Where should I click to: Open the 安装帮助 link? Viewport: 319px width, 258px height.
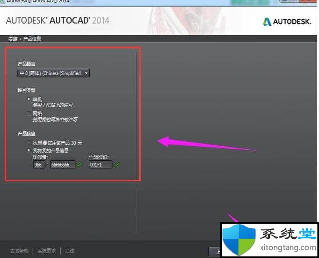[19, 251]
